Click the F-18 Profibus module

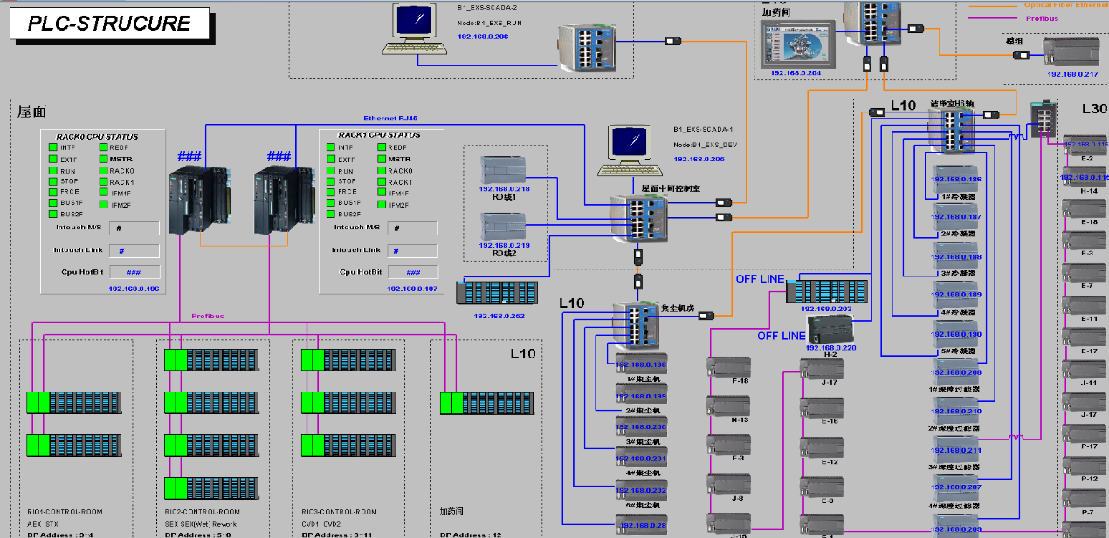point(728,367)
